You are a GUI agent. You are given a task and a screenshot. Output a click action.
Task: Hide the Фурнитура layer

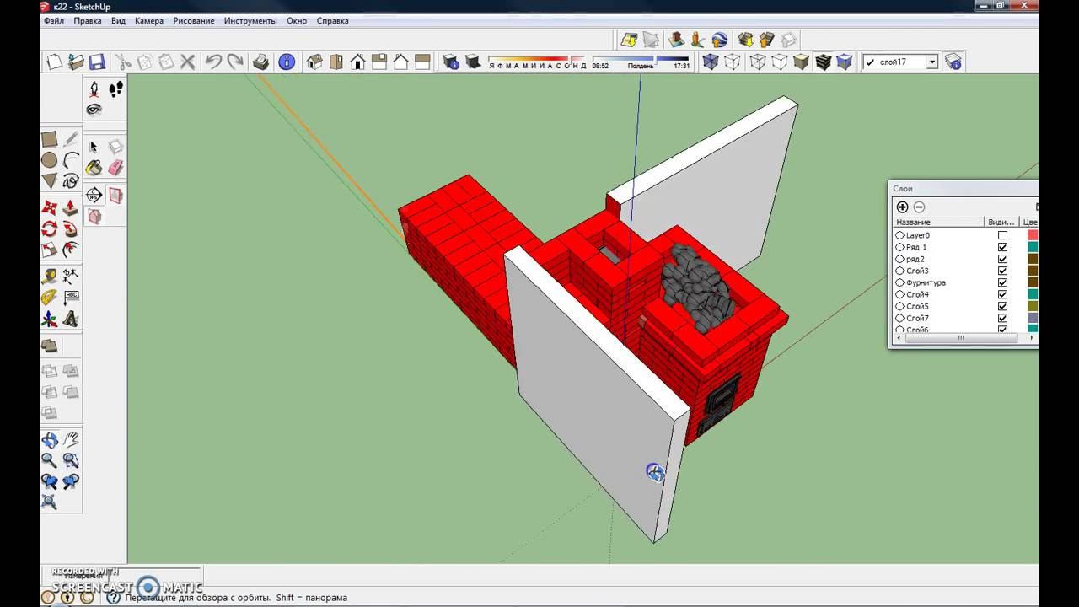coord(1002,282)
